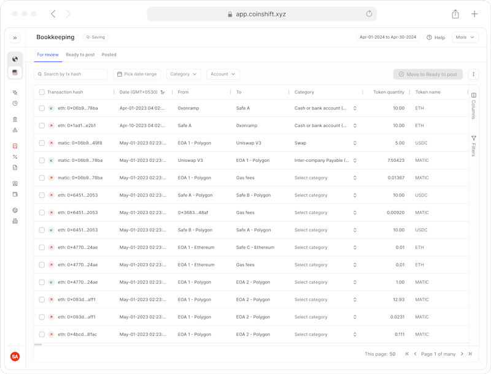Switch to the Ready to post tab
Screen dimensions: 491x374
(x=80, y=55)
